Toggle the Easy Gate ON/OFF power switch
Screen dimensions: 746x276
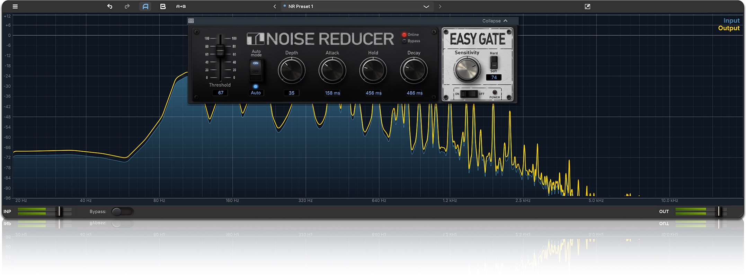469,94
